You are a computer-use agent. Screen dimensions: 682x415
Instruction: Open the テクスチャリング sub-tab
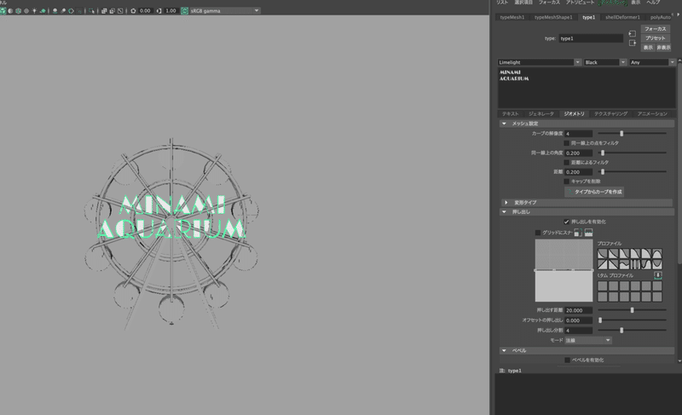pyautogui.click(x=610, y=114)
